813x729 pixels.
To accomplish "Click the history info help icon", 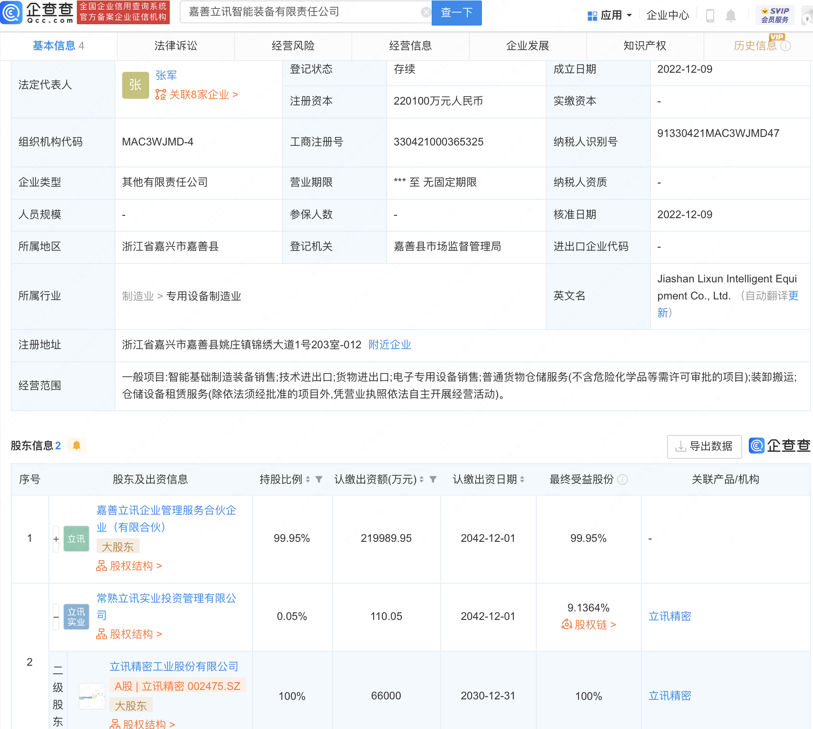I will [786, 46].
